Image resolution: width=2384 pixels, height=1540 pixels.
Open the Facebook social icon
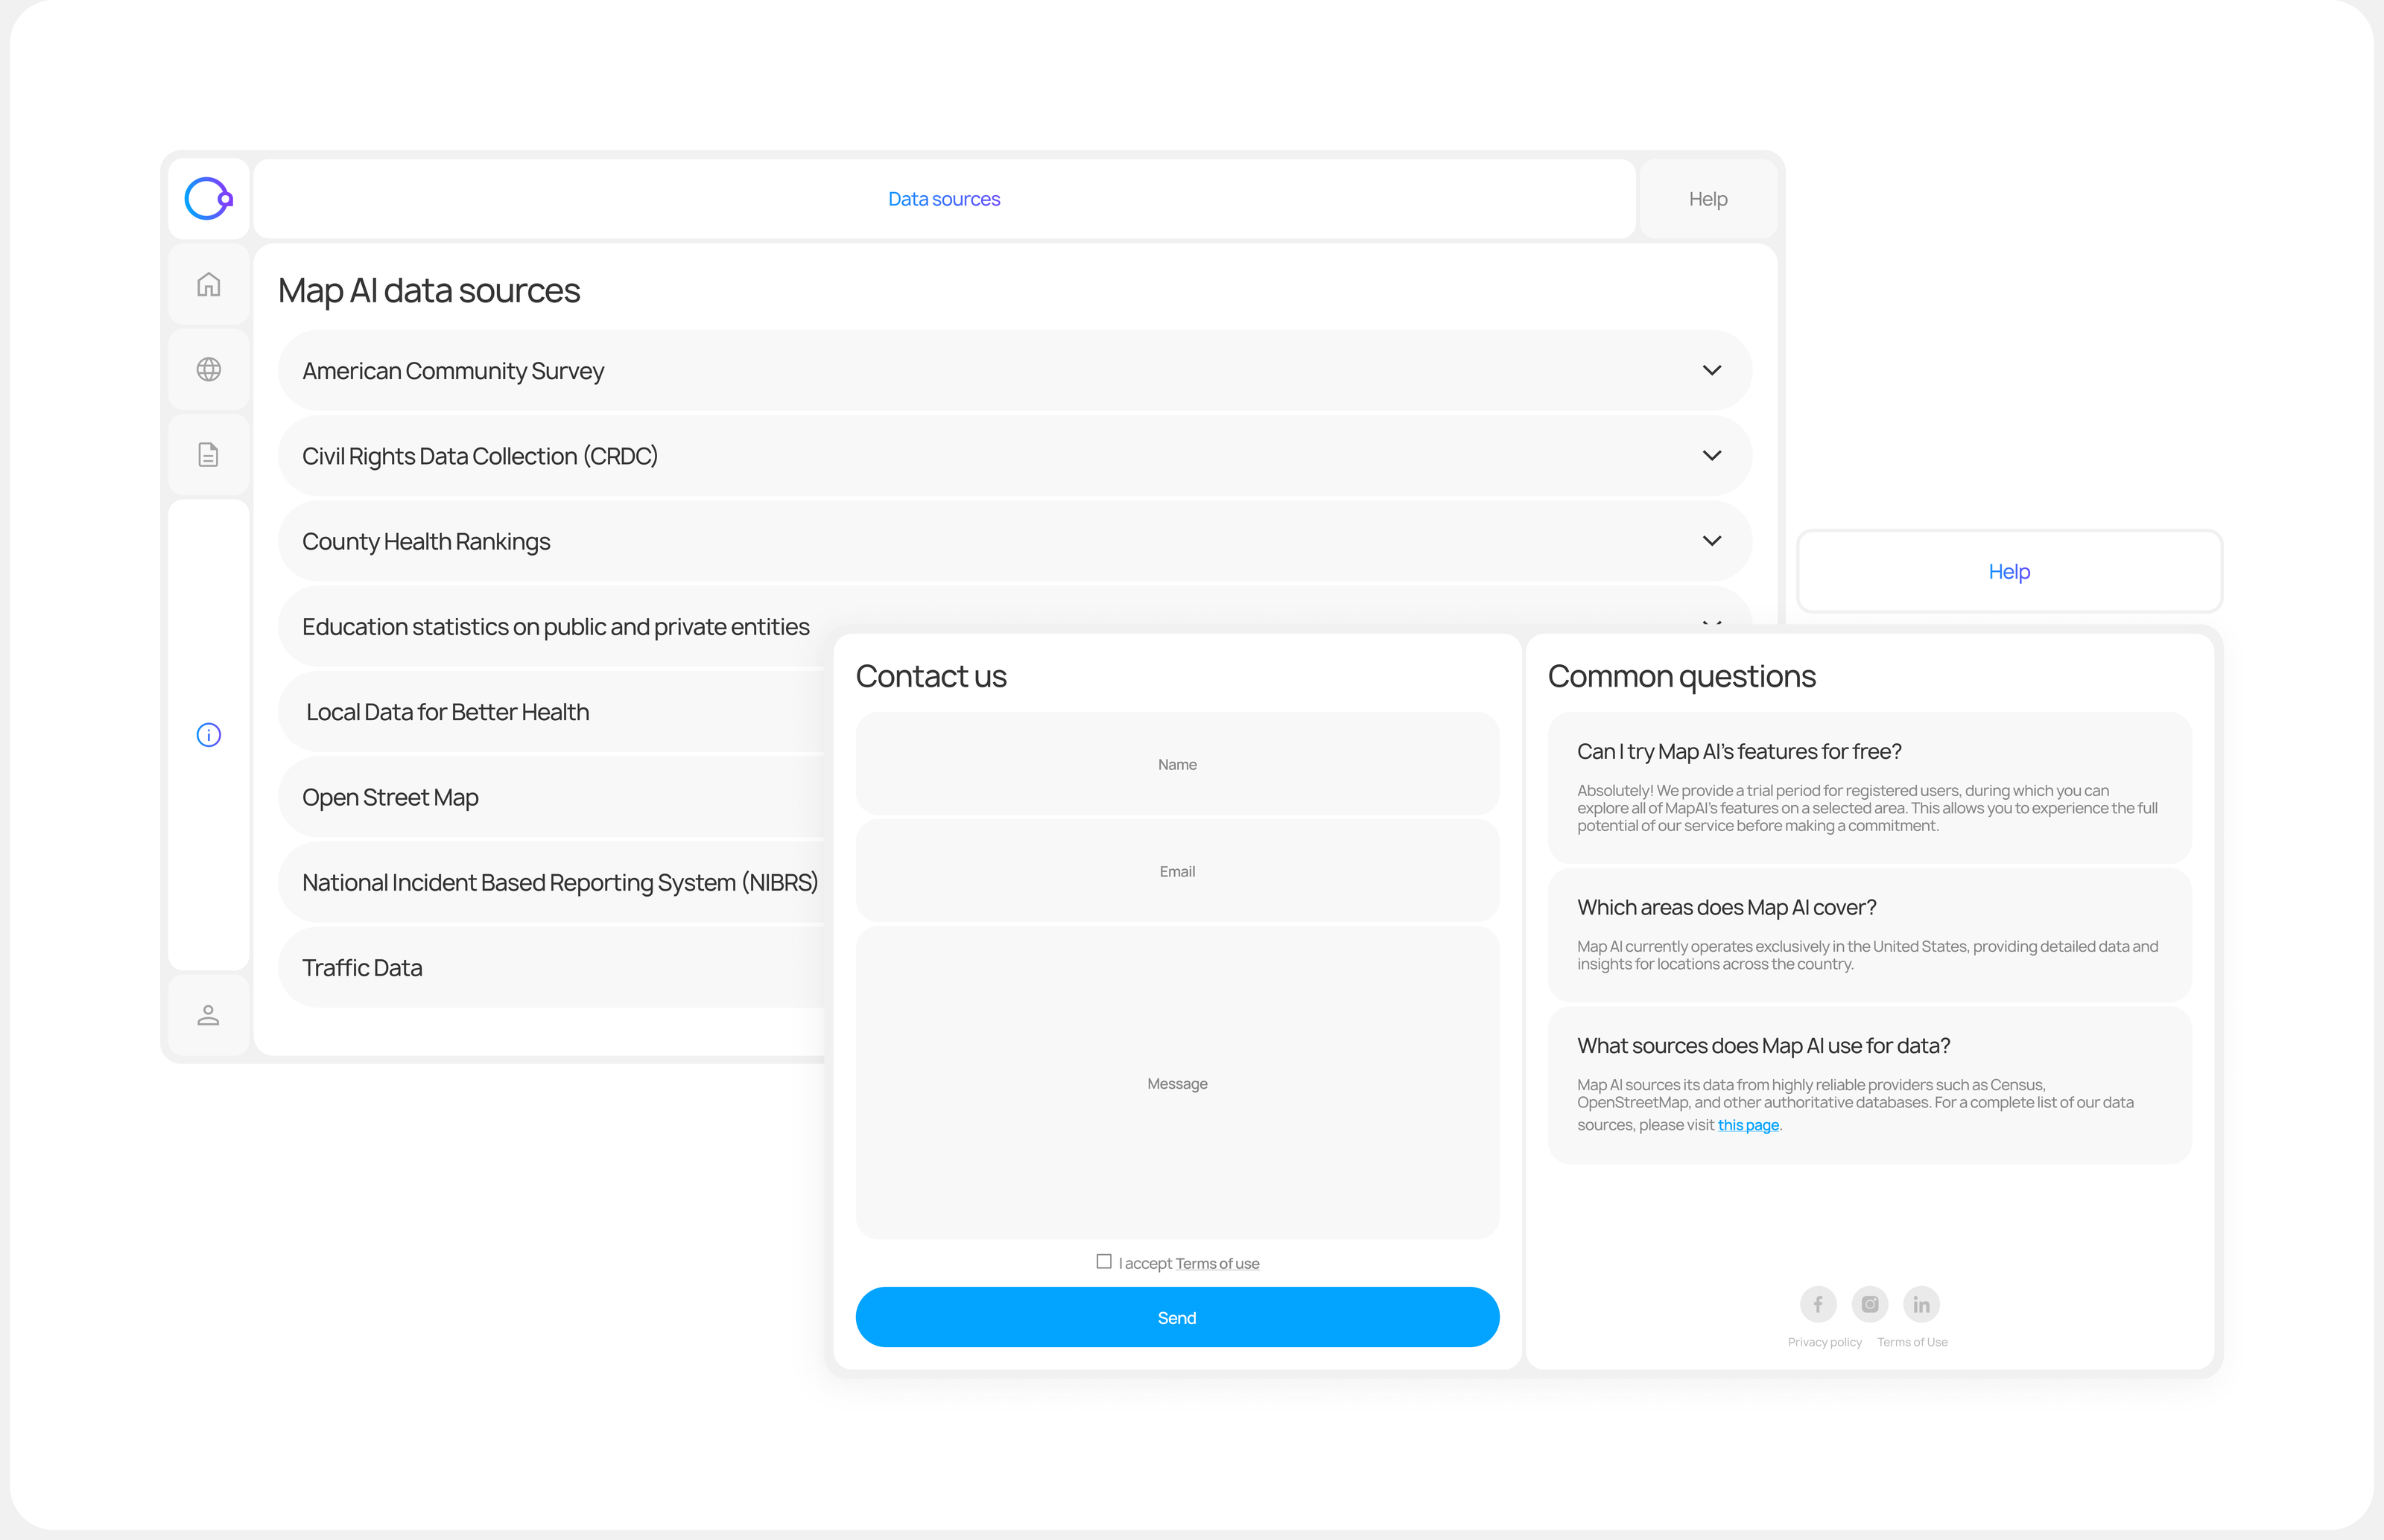pos(1818,1304)
